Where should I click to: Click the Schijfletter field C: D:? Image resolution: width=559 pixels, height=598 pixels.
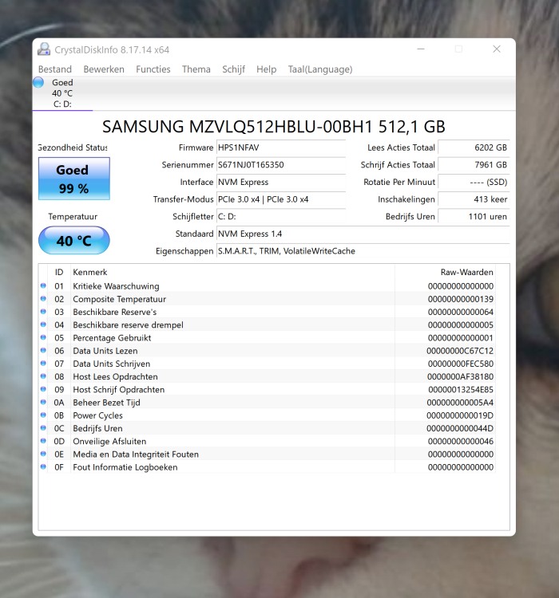coord(281,216)
